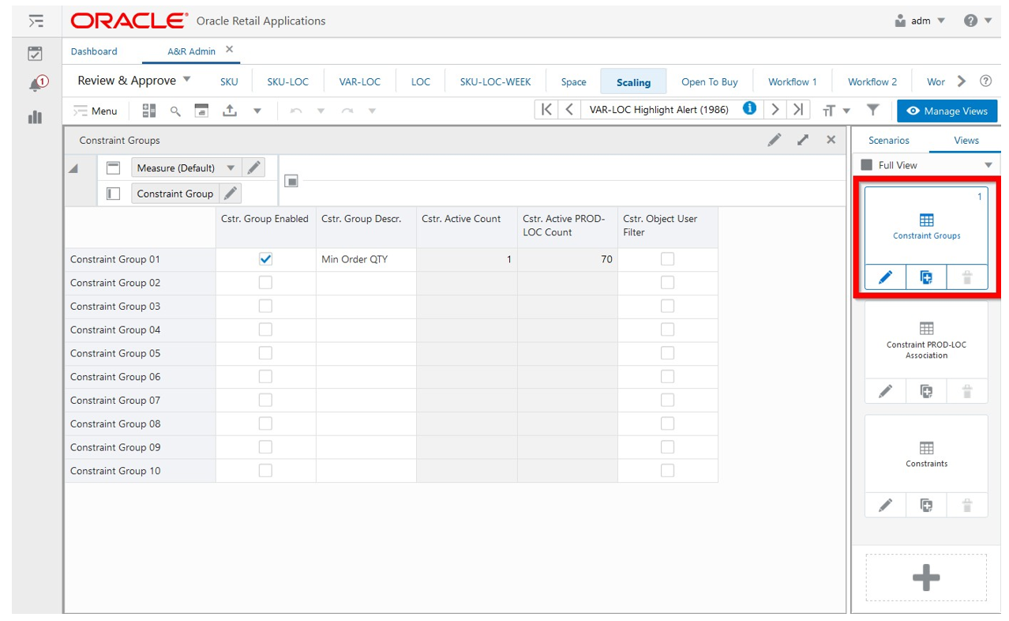Screen dimensions: 1009x621
Task: Click the text format icon
Action: tap(828, 111)
